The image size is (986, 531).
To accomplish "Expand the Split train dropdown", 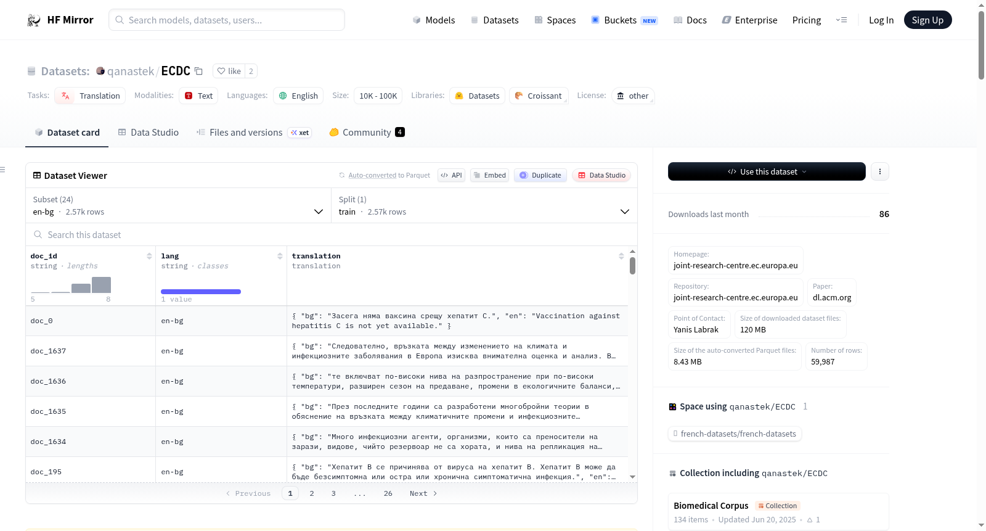I will 484,205.
